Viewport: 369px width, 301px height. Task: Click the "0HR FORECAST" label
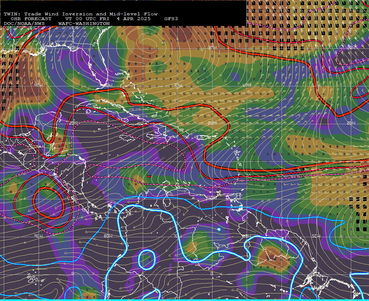[x=31, y=19]
